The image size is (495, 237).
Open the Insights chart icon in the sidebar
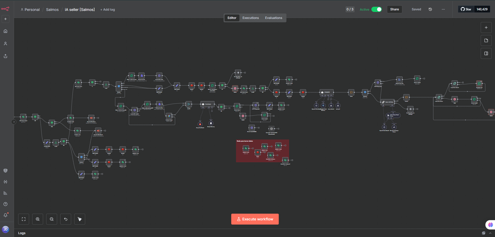click(x=5, y=193)
